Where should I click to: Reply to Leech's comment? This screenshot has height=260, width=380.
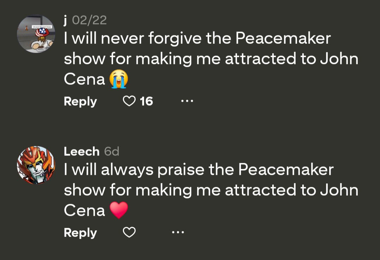(x=80, y=233)
